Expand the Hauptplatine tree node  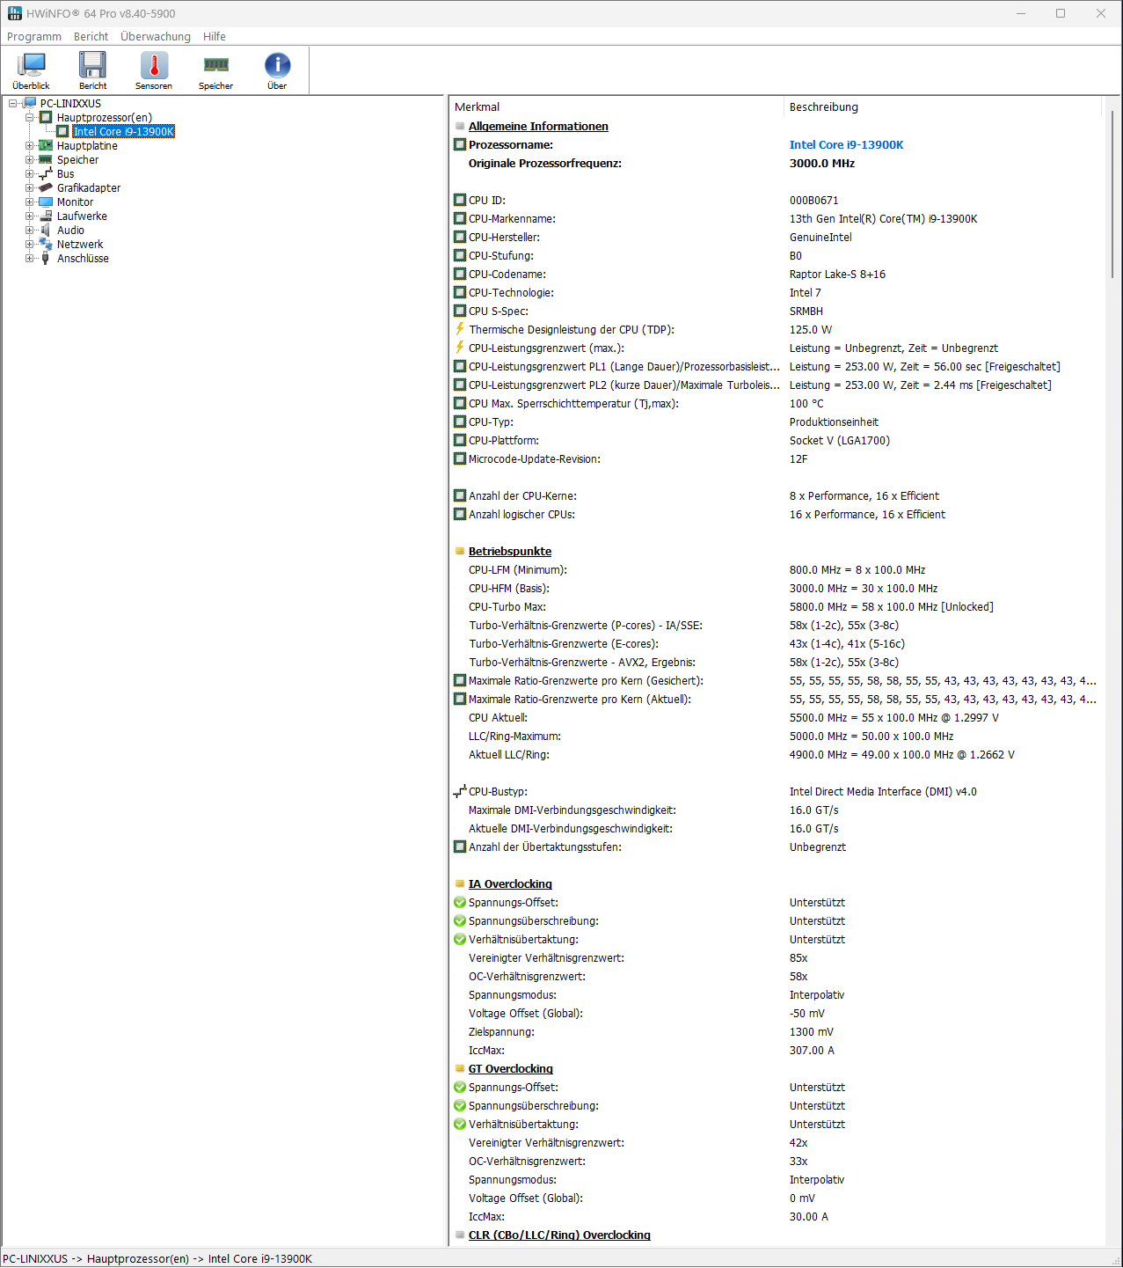[29, 145]
